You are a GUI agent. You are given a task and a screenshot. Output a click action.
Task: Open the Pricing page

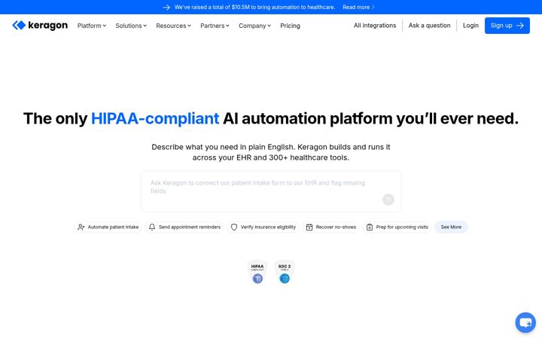pos(290,26)
